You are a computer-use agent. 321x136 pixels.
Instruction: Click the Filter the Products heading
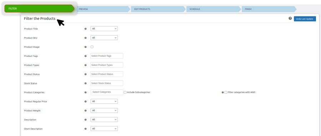pyautogui.click(x=40, y=18)
